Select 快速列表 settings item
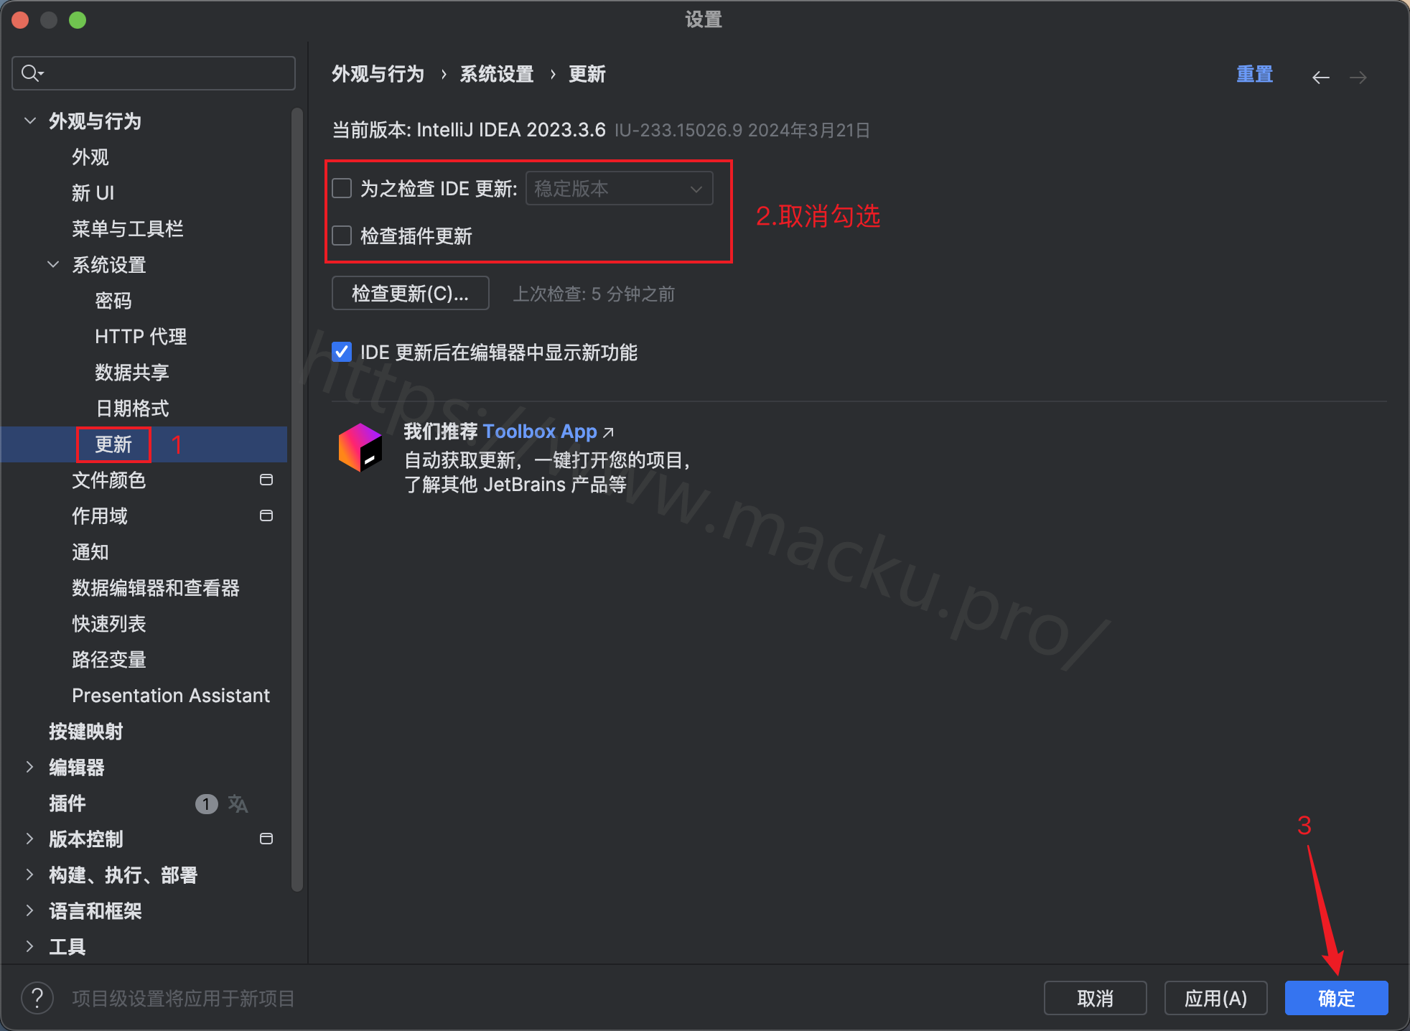 pos(109,624)
